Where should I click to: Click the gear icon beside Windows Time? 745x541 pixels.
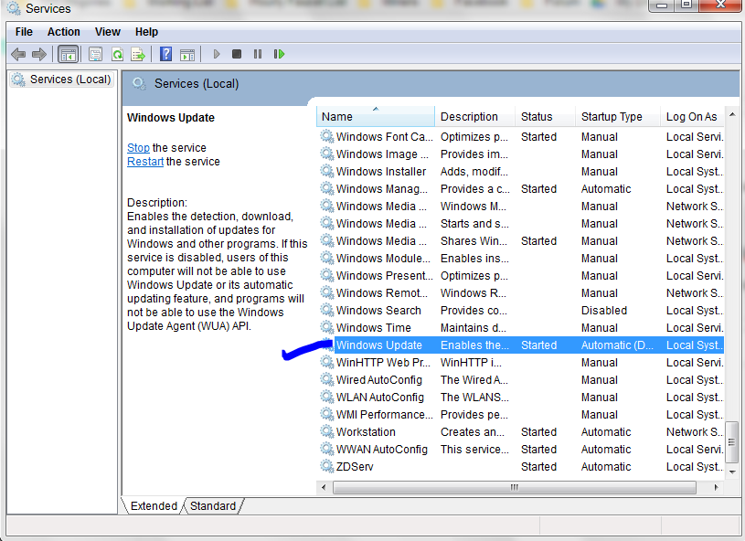pyautogui.click(x=327, y=328)
